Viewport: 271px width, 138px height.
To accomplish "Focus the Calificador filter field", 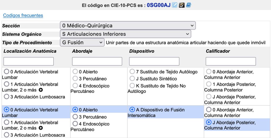I will point(231,61).
